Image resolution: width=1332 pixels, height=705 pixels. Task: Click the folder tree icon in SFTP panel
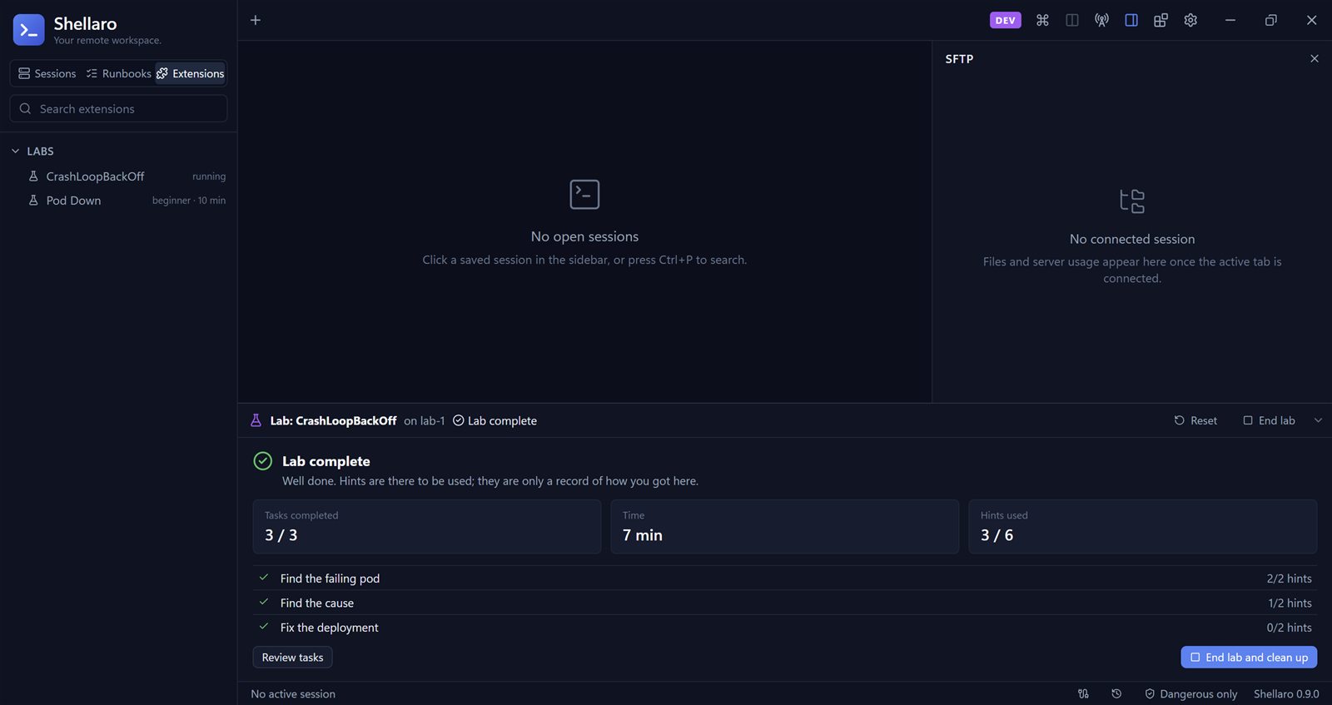click(1132, 201)
